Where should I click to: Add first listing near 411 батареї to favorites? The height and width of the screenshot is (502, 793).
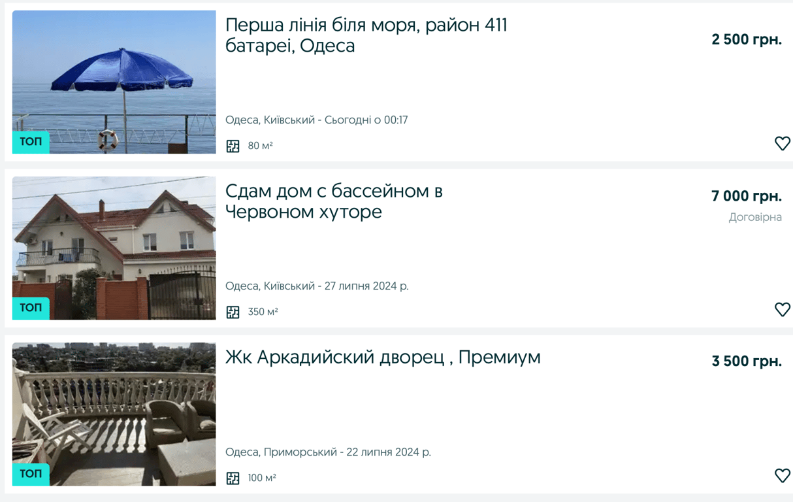coord(783,143)
